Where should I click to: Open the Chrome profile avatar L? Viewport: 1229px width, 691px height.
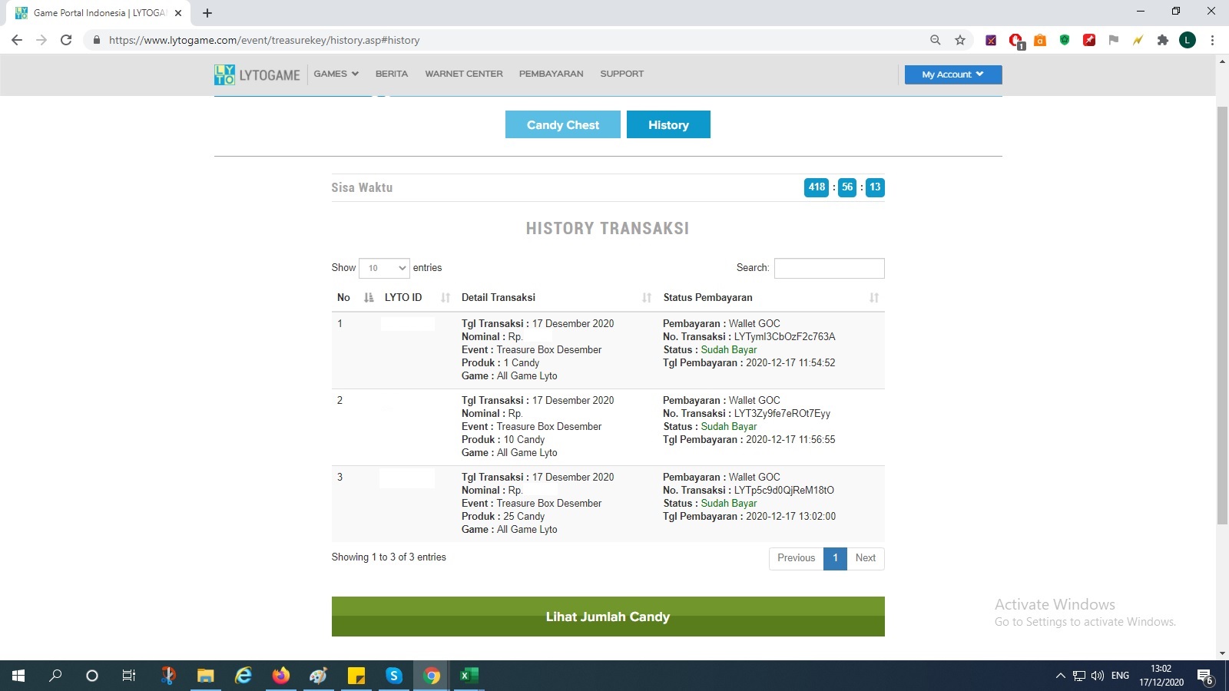coord(1188,40)
